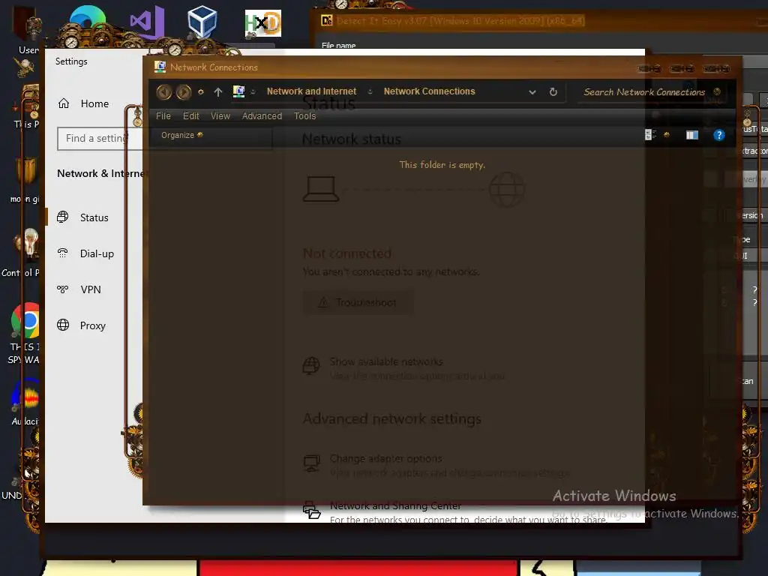
Task: Click the search icon in Network Connections
Action: 717,91
